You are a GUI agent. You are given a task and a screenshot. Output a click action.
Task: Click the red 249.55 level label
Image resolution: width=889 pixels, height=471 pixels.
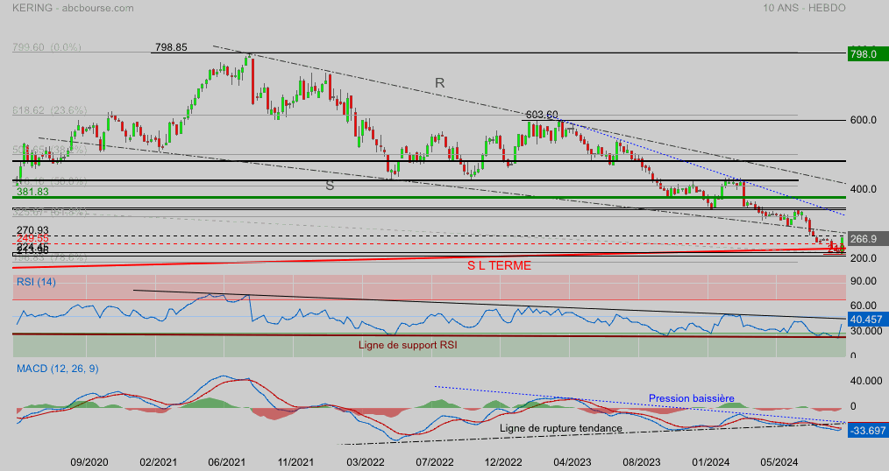[32, 239]
